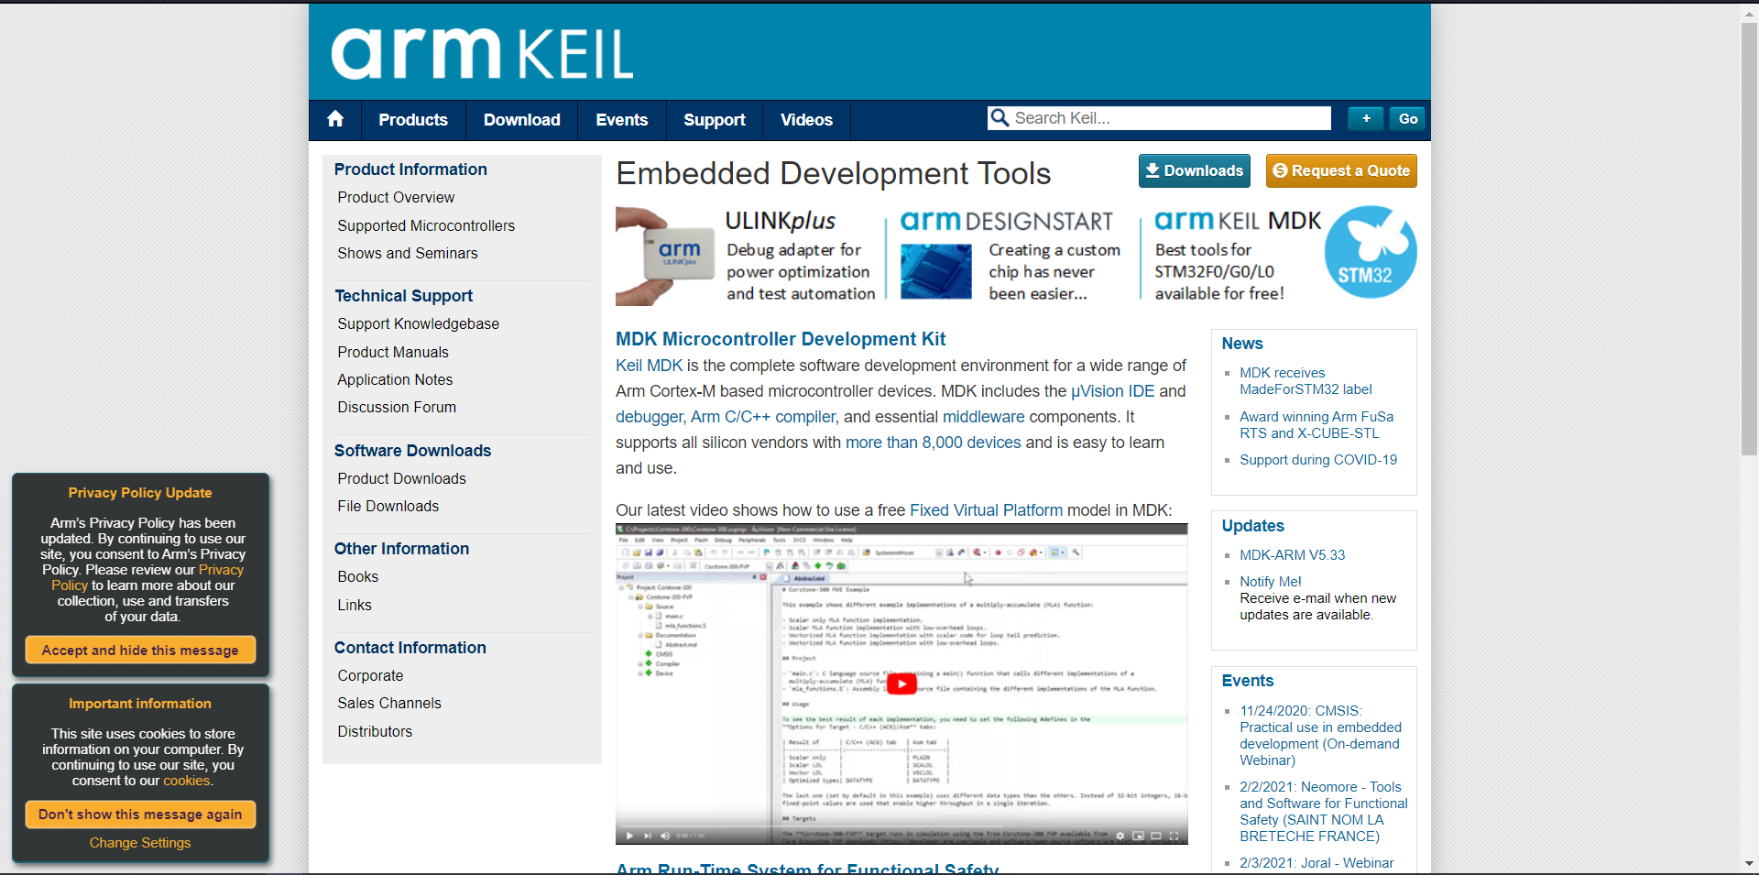Open Award winning Arm FuSa RTS news
Image resolution: width=1759 pixels, height=875 pixels.
point(1317,425)
